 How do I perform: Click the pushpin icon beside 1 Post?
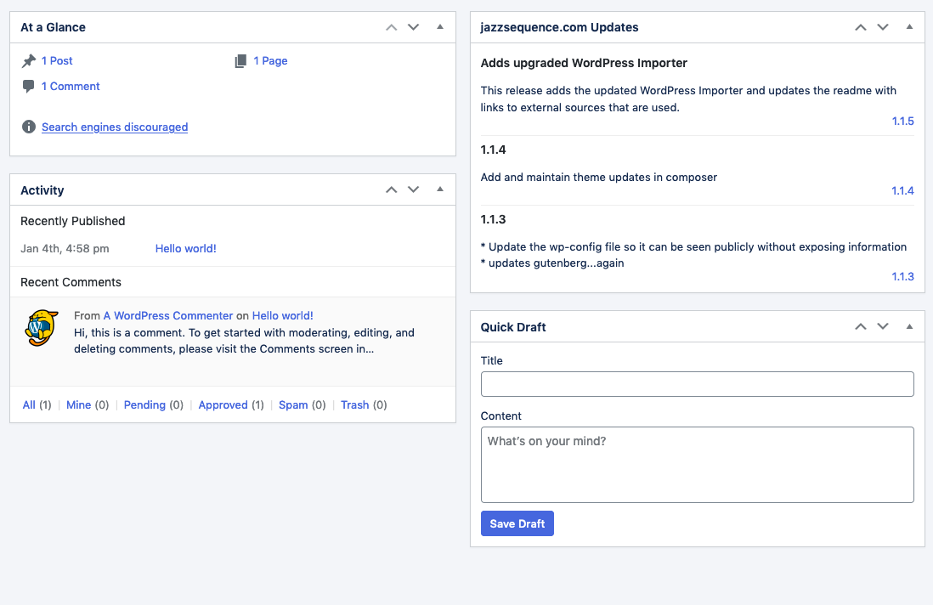29,61
